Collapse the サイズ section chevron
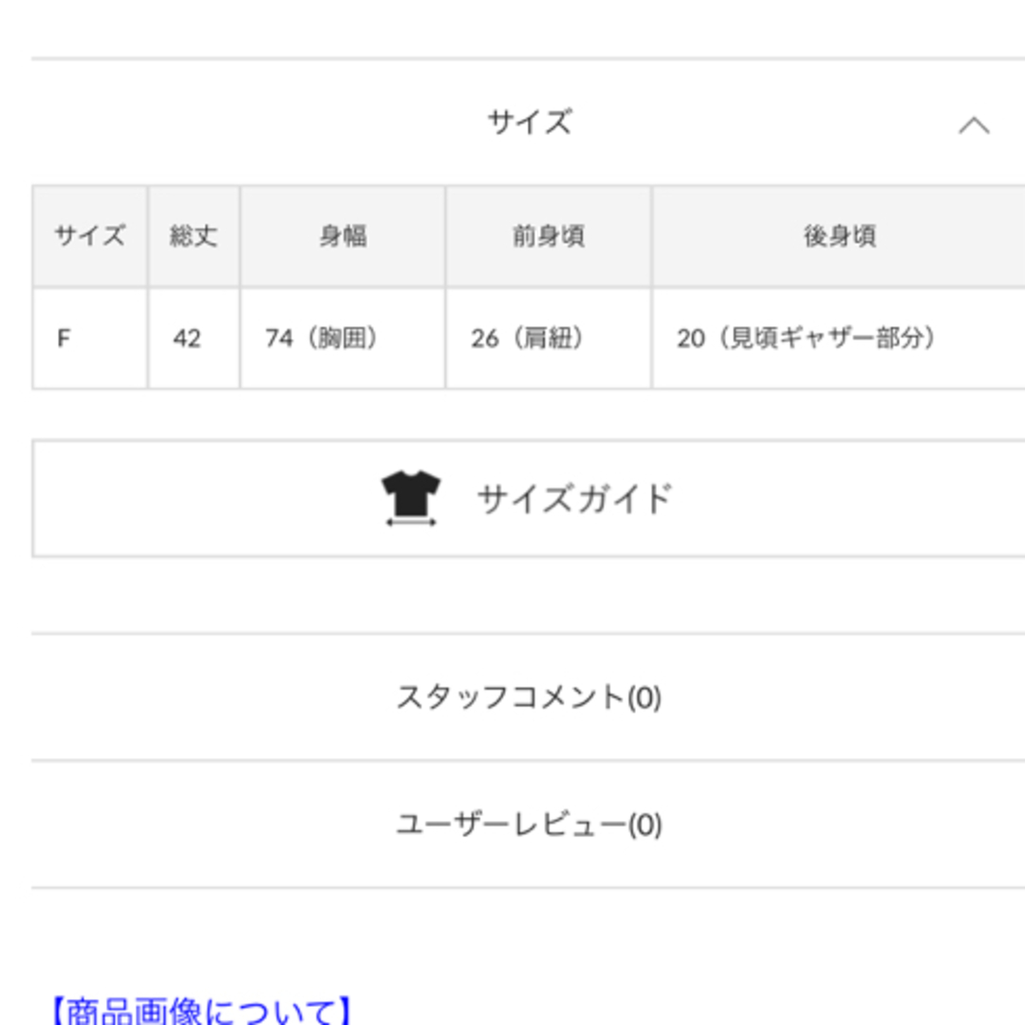This screenshot has width=1025, height=1025. pos(974,125)
